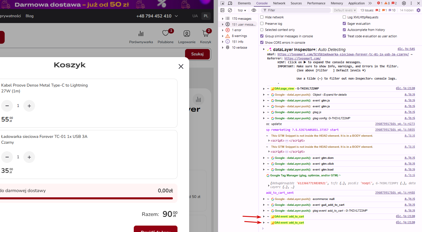Click the inspect element picker icon

click(222, 3)
